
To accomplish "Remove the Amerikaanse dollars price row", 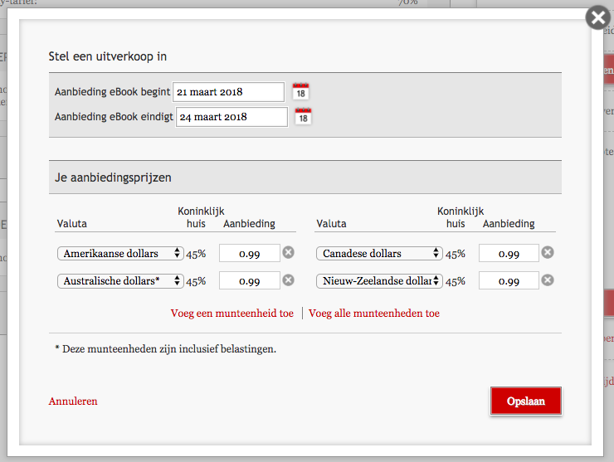I will point(288,253).
